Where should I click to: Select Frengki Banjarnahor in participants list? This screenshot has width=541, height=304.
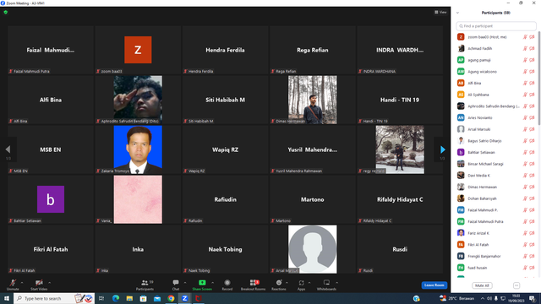[x=495, y=256]
